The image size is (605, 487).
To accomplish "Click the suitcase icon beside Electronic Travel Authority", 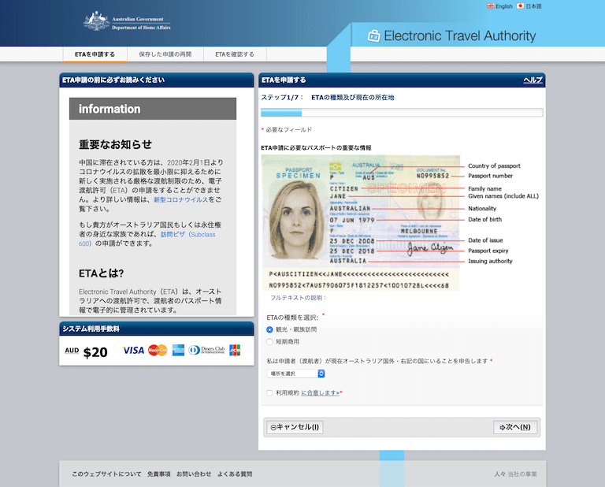I will coord(373,35).
